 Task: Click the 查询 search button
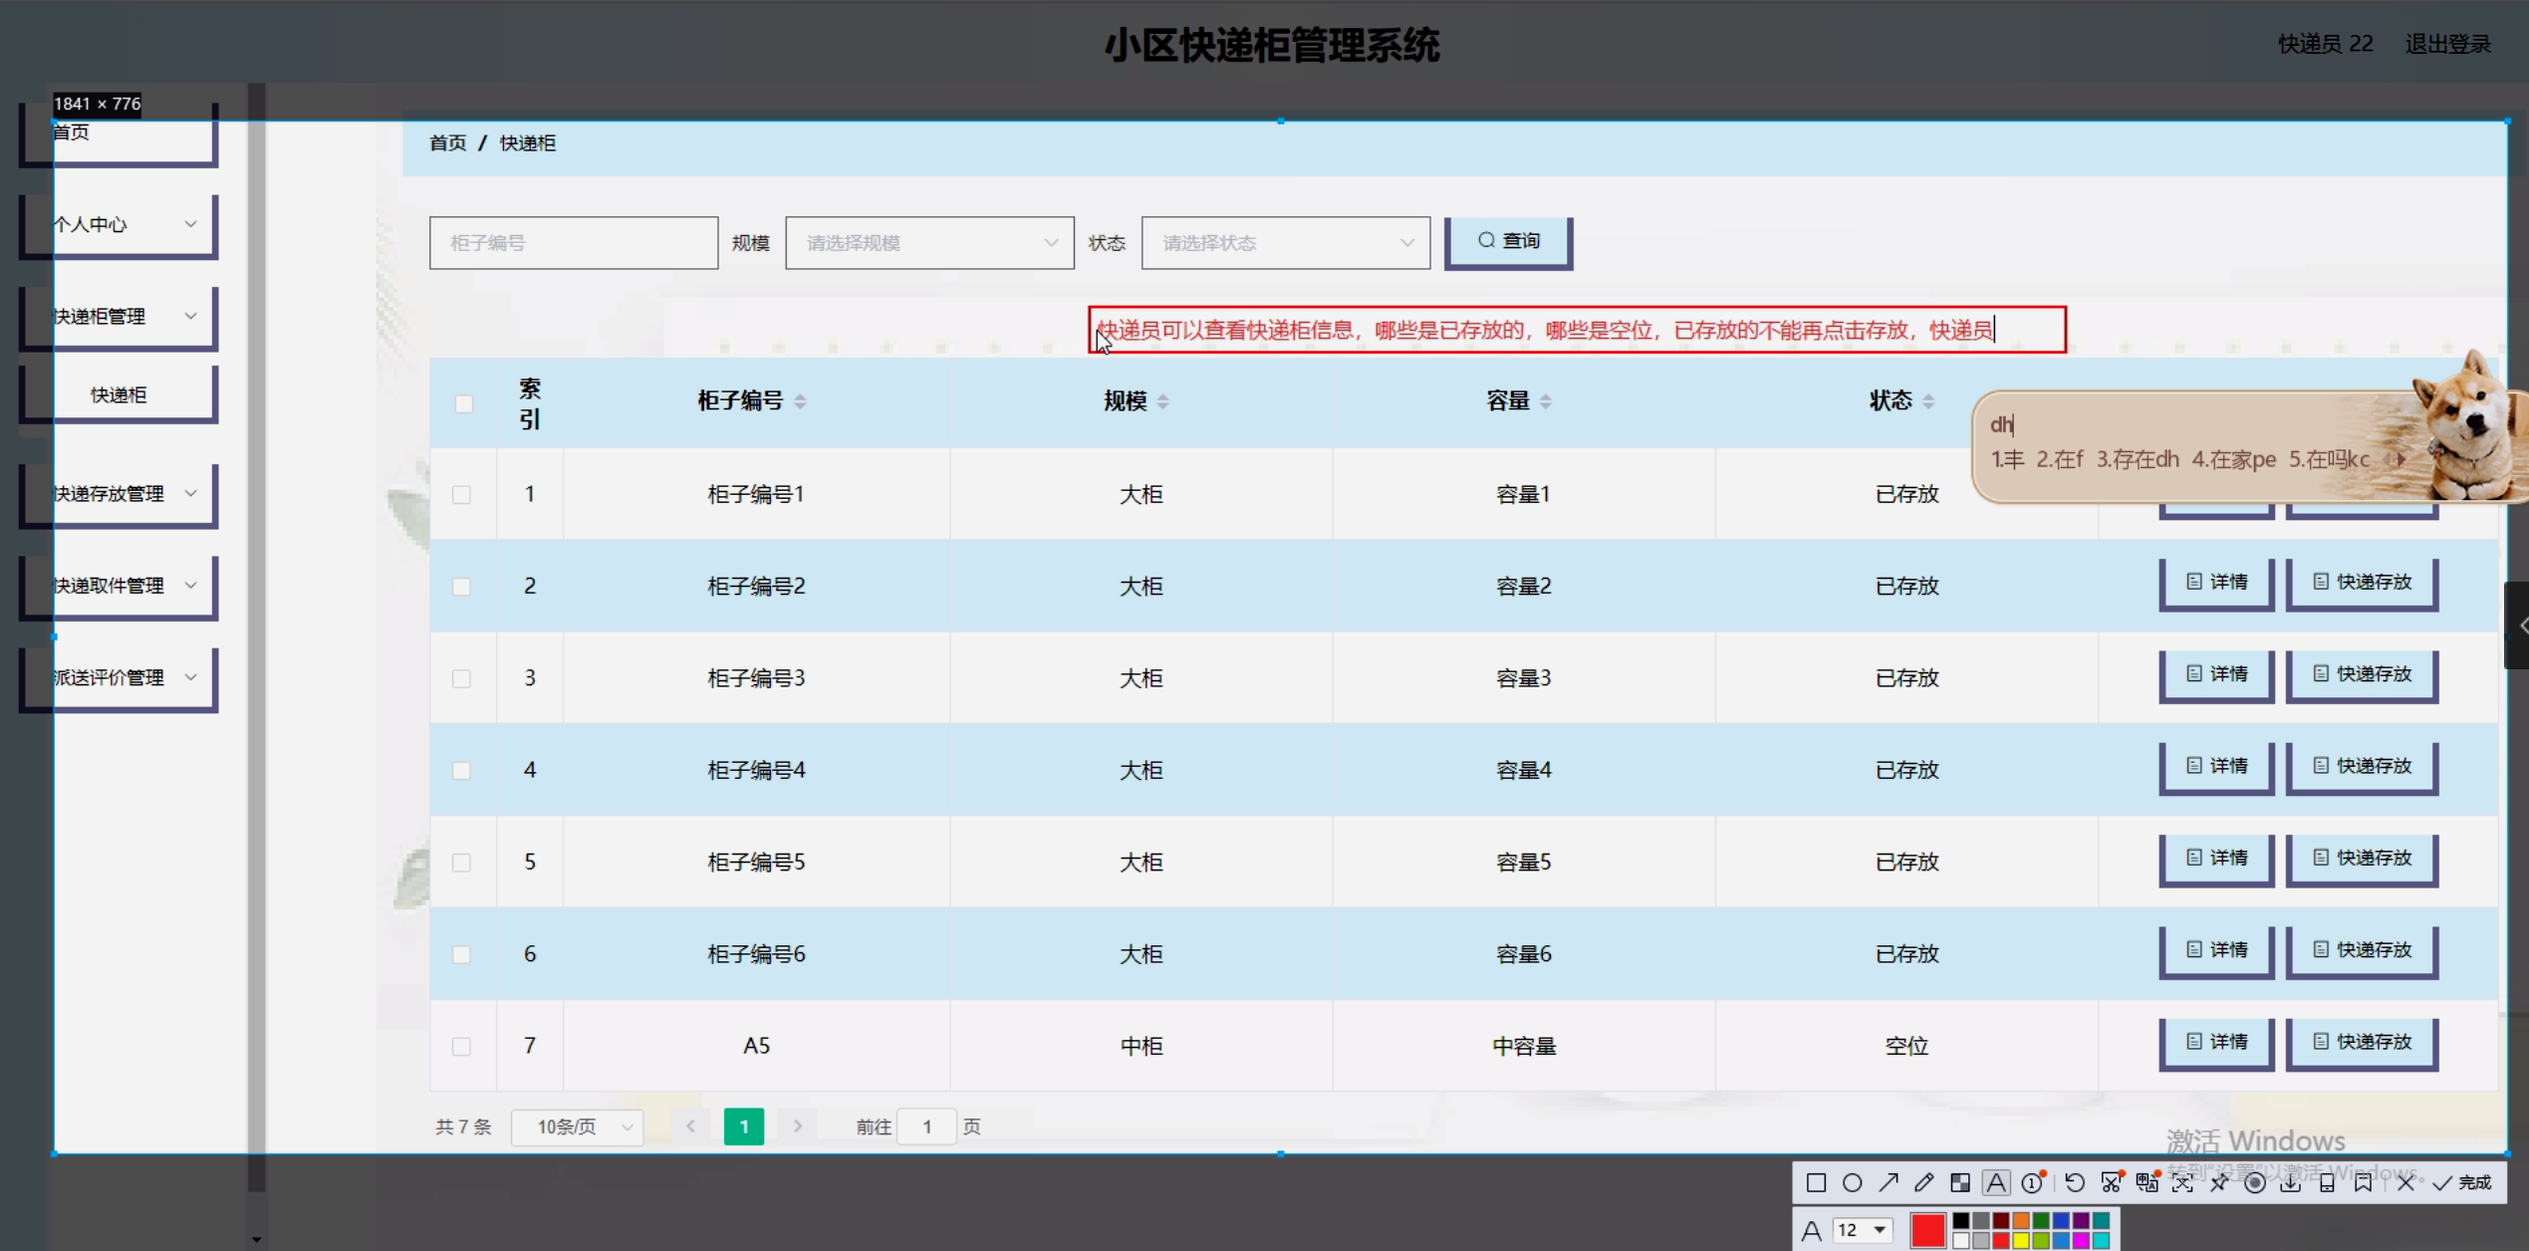[x=1508, y=242]
